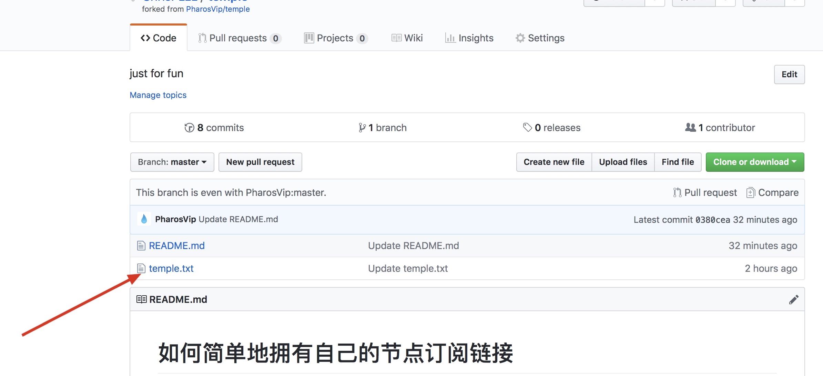Click the commits history clock icon

click(x=189, y=128)
